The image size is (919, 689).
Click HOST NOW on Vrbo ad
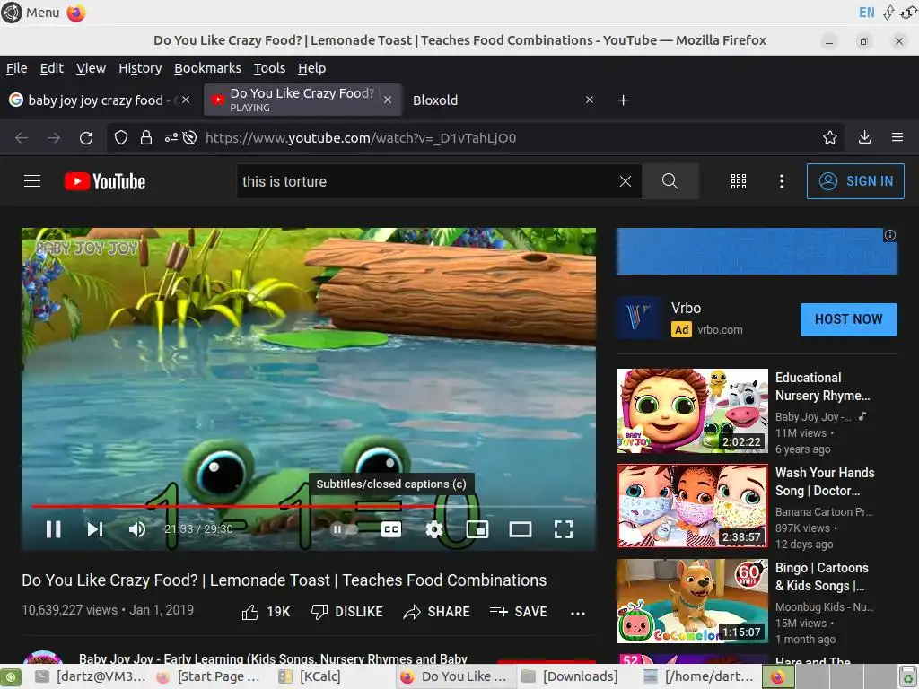pos(848,319)
